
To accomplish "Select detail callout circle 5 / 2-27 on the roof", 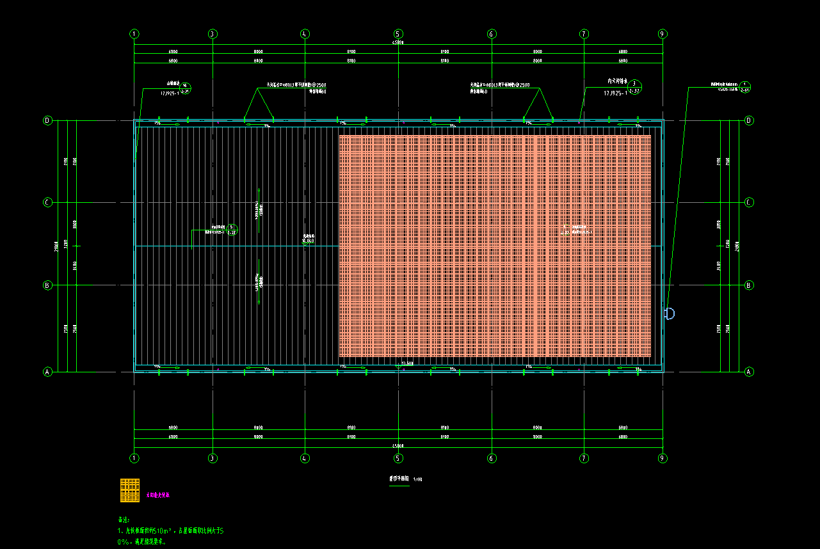I will point(232,230).
